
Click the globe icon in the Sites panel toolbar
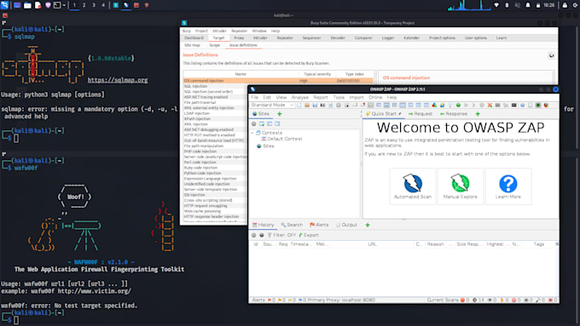254,124
